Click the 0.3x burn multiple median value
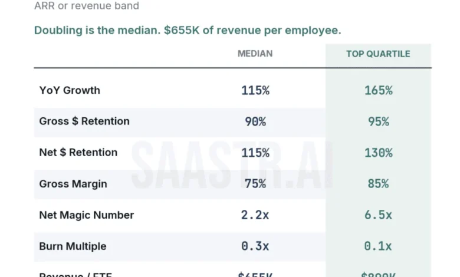The width and height of the screenshot is (460, 277). (255, 246)
